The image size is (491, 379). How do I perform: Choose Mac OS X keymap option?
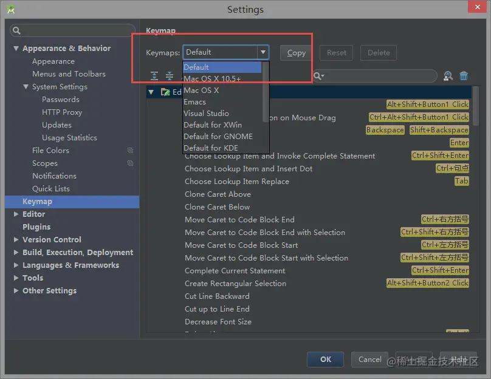[x=222, y=90]
